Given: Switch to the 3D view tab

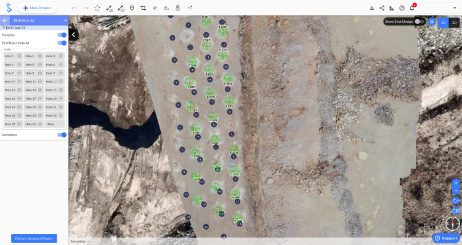Looking at the screenshot, I should point(454,23).
